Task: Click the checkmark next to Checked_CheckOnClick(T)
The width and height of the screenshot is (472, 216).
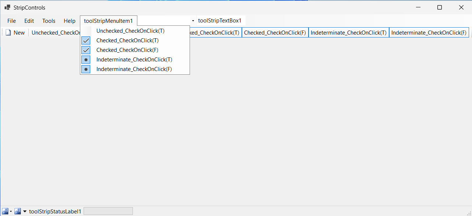Action: [86, 40]
